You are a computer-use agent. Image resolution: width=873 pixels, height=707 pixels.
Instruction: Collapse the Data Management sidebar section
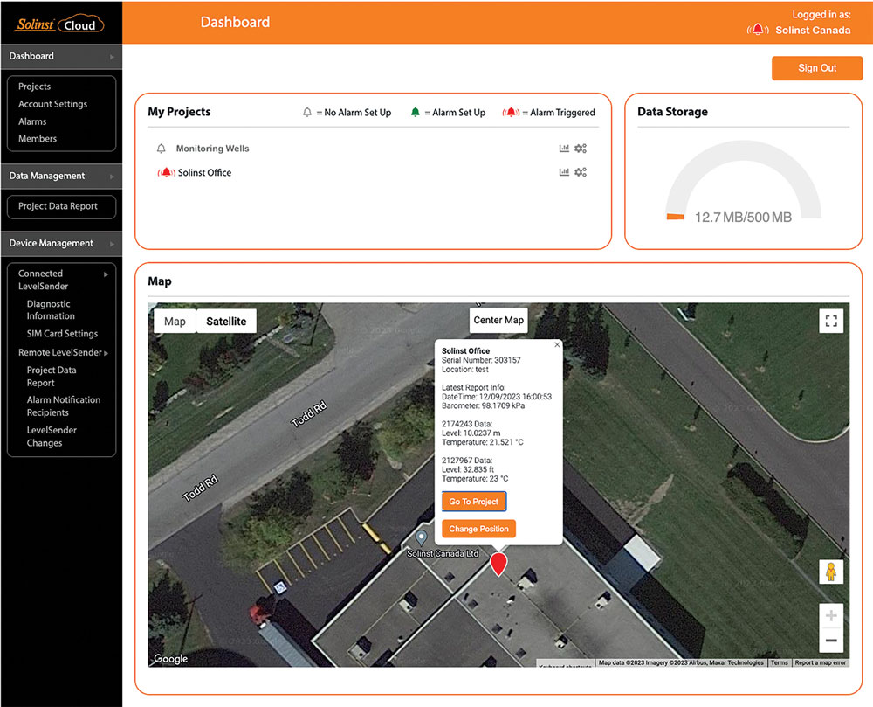pyautogui.click(x=61, y=176)
